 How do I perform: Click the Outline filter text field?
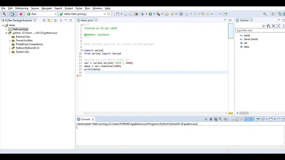[260, 30]
